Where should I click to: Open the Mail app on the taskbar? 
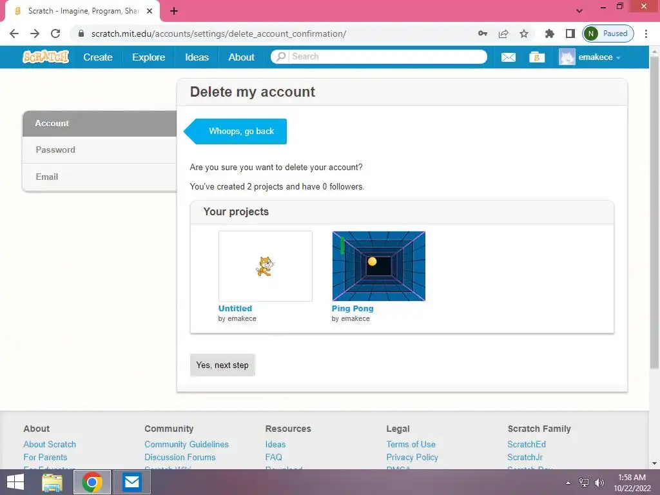tap(131, 482)
